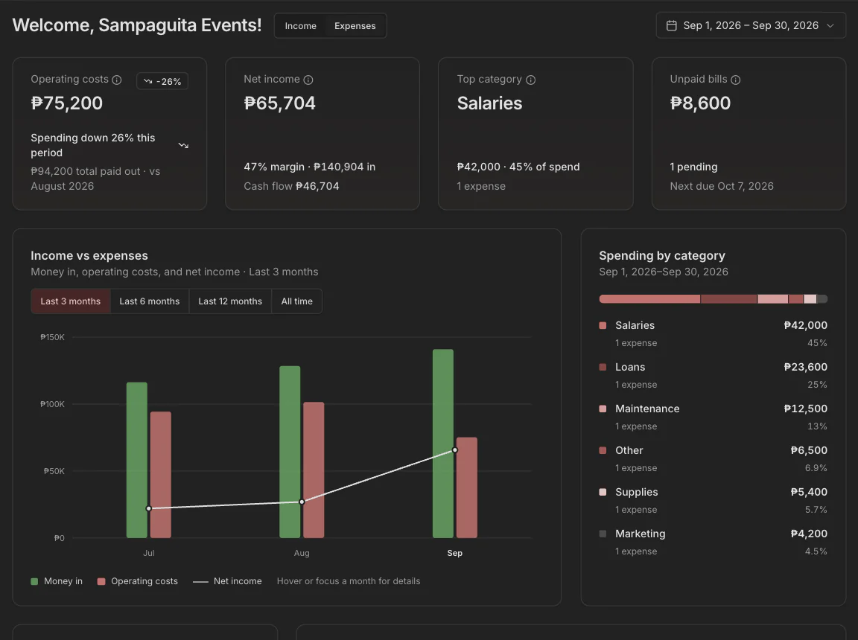Click the Marketing color swatch
This screenshot has height=640, width=858.
coord(603,534)
